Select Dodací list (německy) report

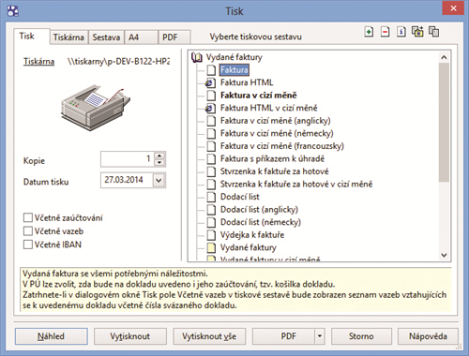(x=261, y=222)
